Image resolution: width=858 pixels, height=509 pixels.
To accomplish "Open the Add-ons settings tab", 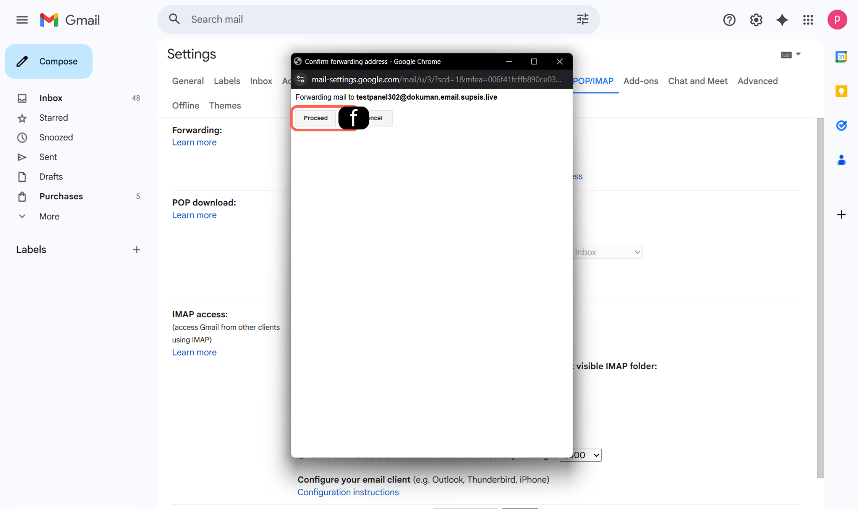I will [x=641, y=81].
